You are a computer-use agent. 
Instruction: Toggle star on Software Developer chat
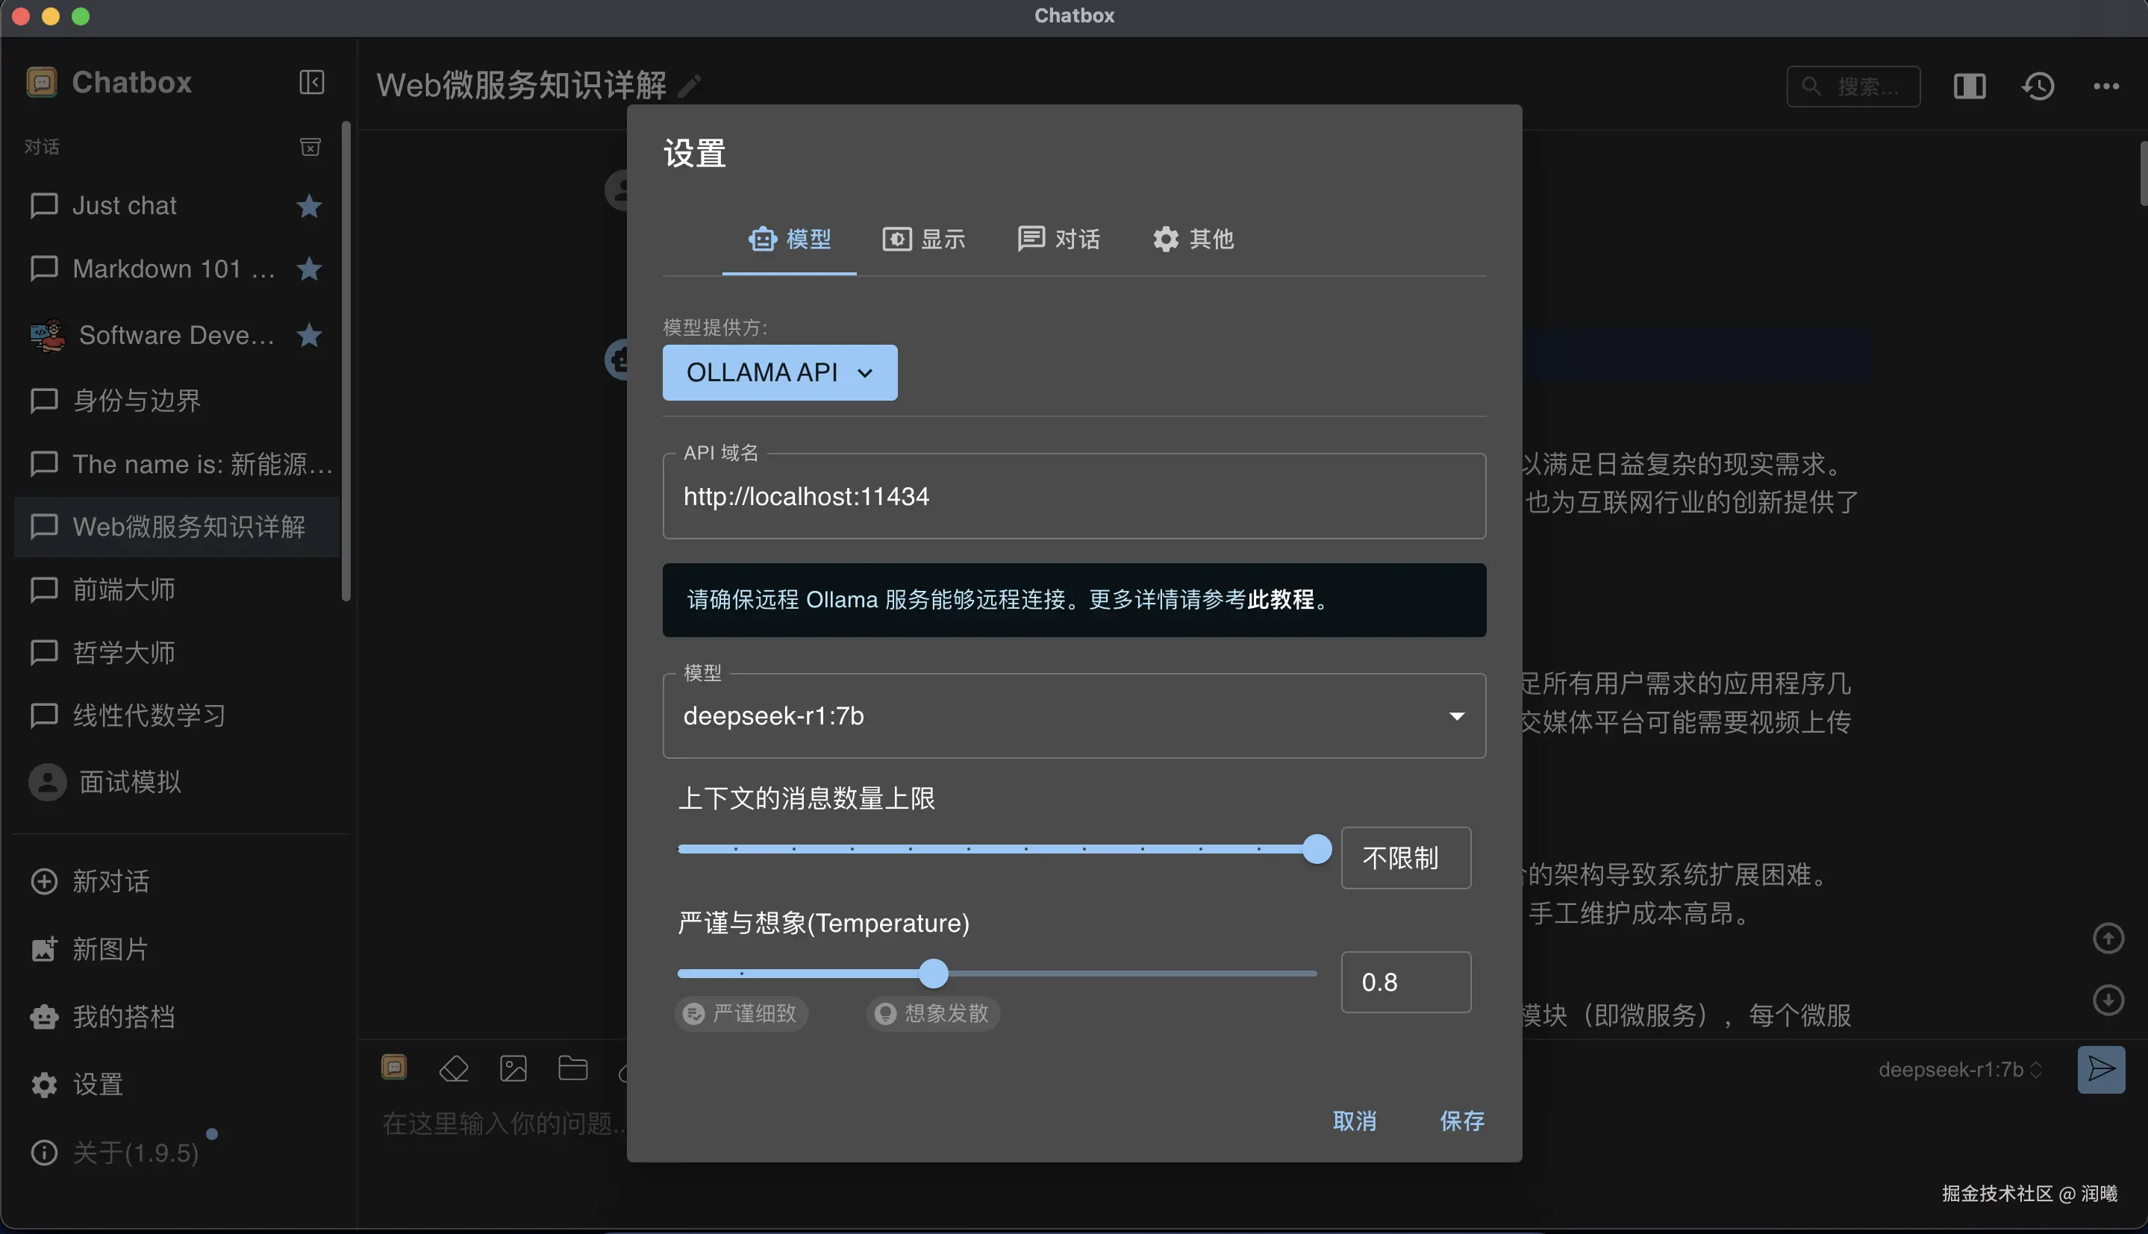click(x=310, y=336)
